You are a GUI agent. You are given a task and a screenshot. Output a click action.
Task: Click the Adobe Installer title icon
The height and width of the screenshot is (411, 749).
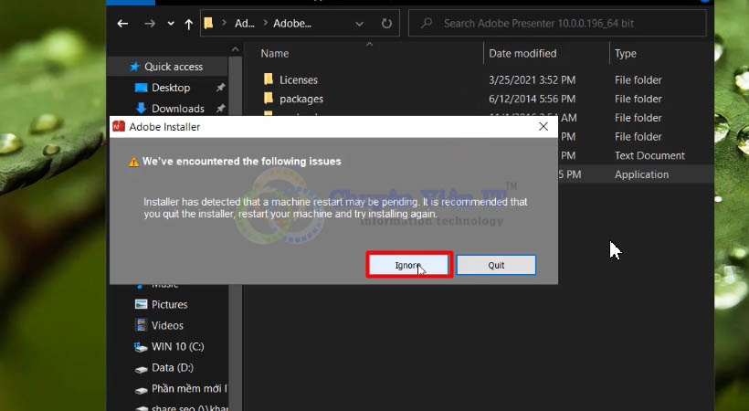click(x=119, y=126)
